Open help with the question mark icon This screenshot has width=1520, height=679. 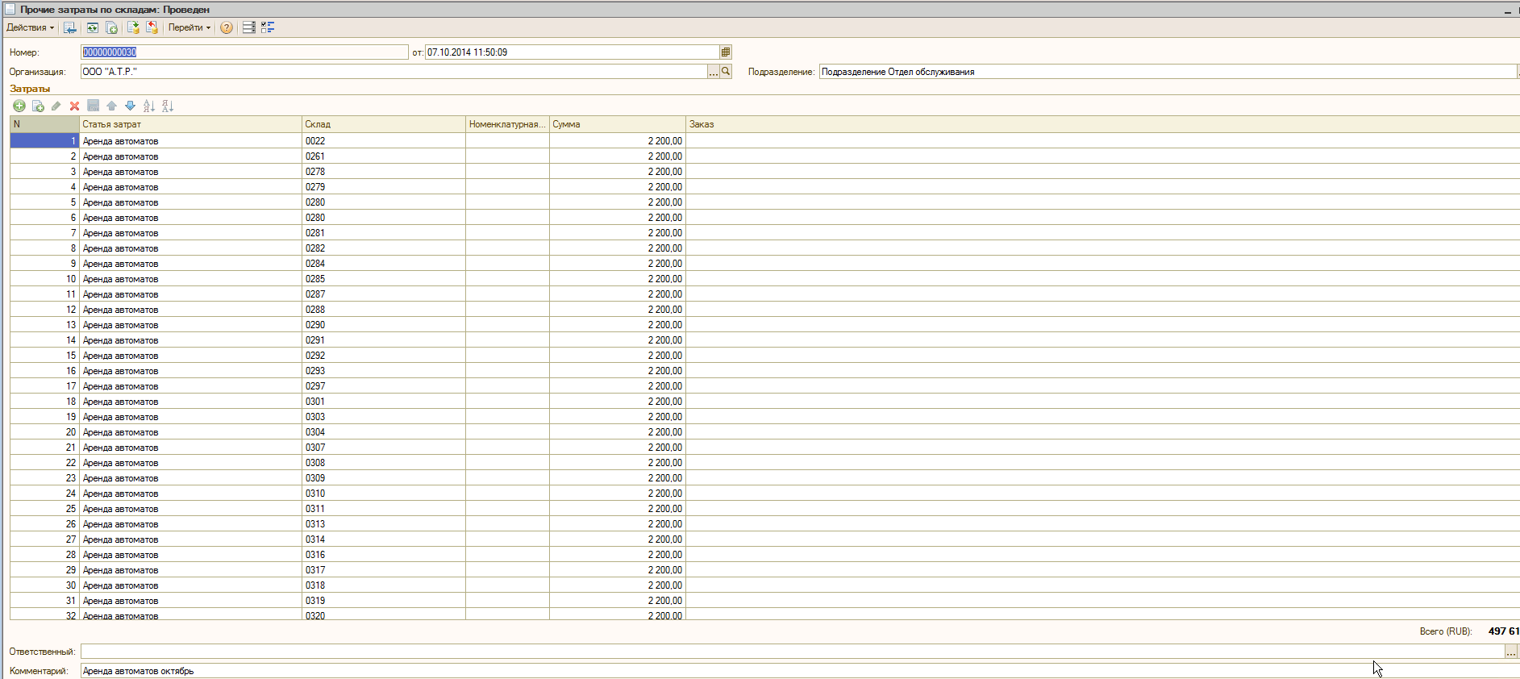point(227,27)
